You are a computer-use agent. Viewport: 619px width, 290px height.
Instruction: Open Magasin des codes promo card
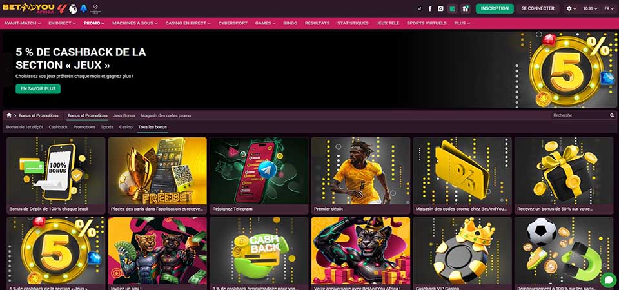[462, 175]
